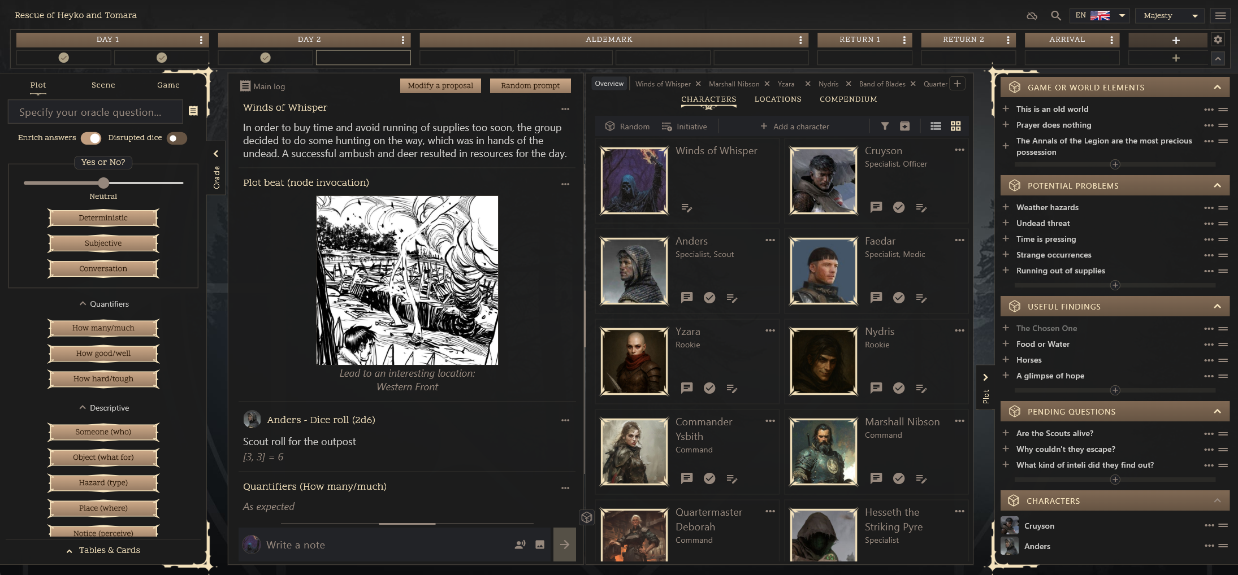The width and height of the screenshot is (1238, 575).
Task: Toggle the checkmark on Faedar's card
Action: (x=899, y=298)
